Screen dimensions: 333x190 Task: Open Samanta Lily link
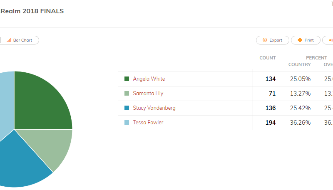pyautogui.click(x=148, y=93)
